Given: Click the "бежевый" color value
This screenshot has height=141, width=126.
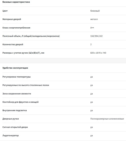Looking at the screenshot, I should coord(95,11).
